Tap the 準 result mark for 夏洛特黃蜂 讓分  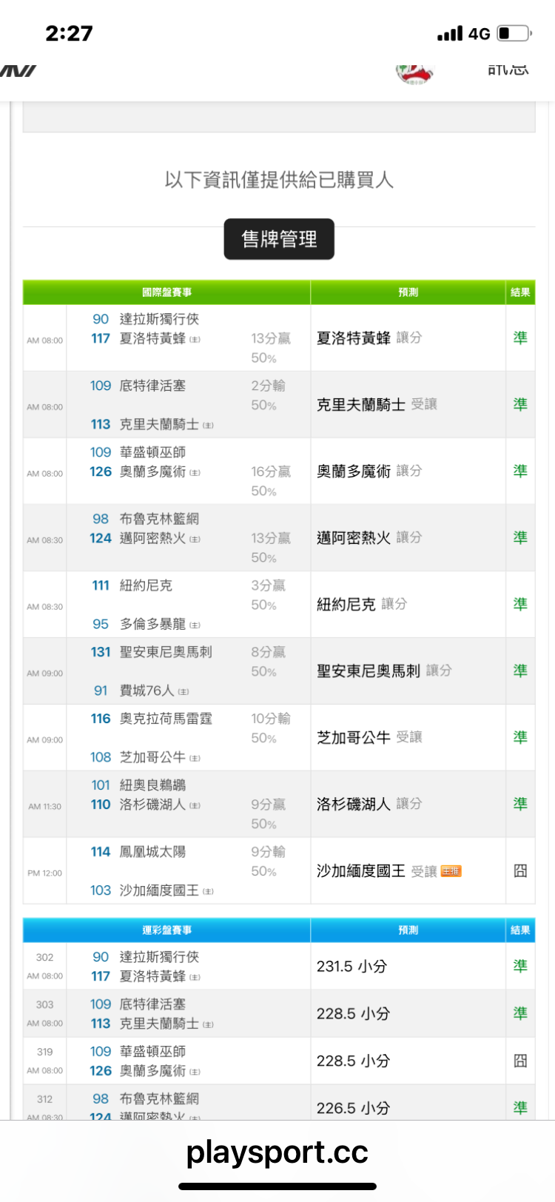pyautogui.click(x=520, y=338)
